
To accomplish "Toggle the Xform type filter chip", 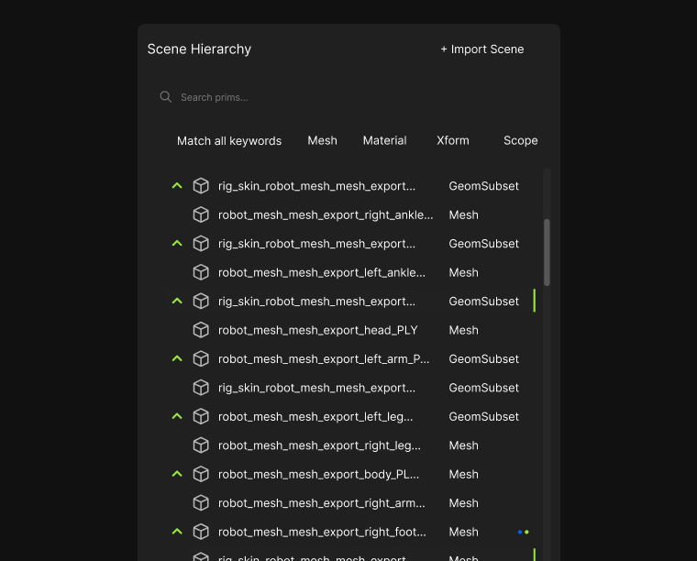I will tap(452, 141).
